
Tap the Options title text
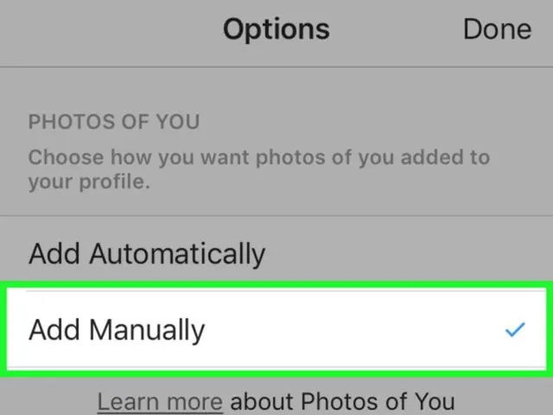click(x=276, y=30)
